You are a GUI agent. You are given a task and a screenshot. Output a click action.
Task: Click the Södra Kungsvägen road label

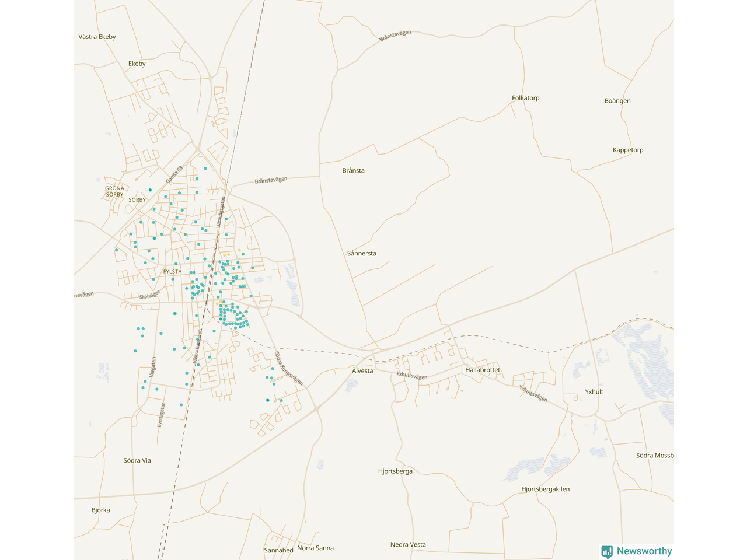(x=288, y=368)
